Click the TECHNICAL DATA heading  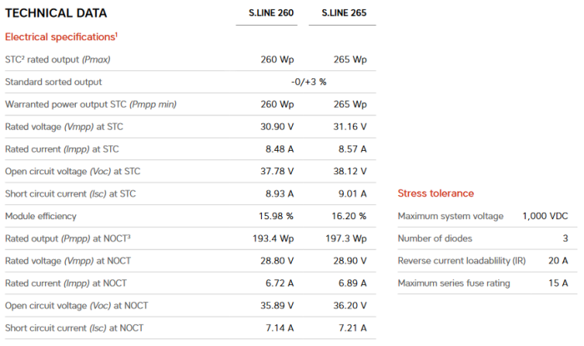point(56,13)
